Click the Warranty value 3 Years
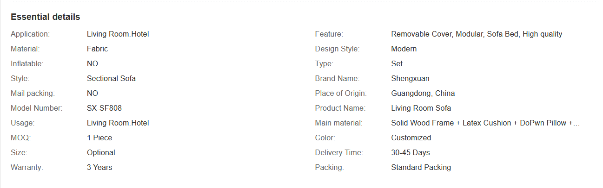 coord(99,167)
